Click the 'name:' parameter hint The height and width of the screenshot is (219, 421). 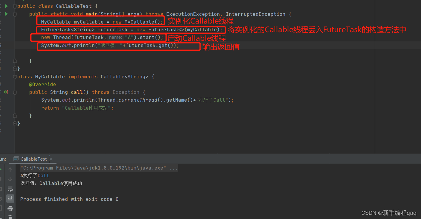tap(115, 37)
